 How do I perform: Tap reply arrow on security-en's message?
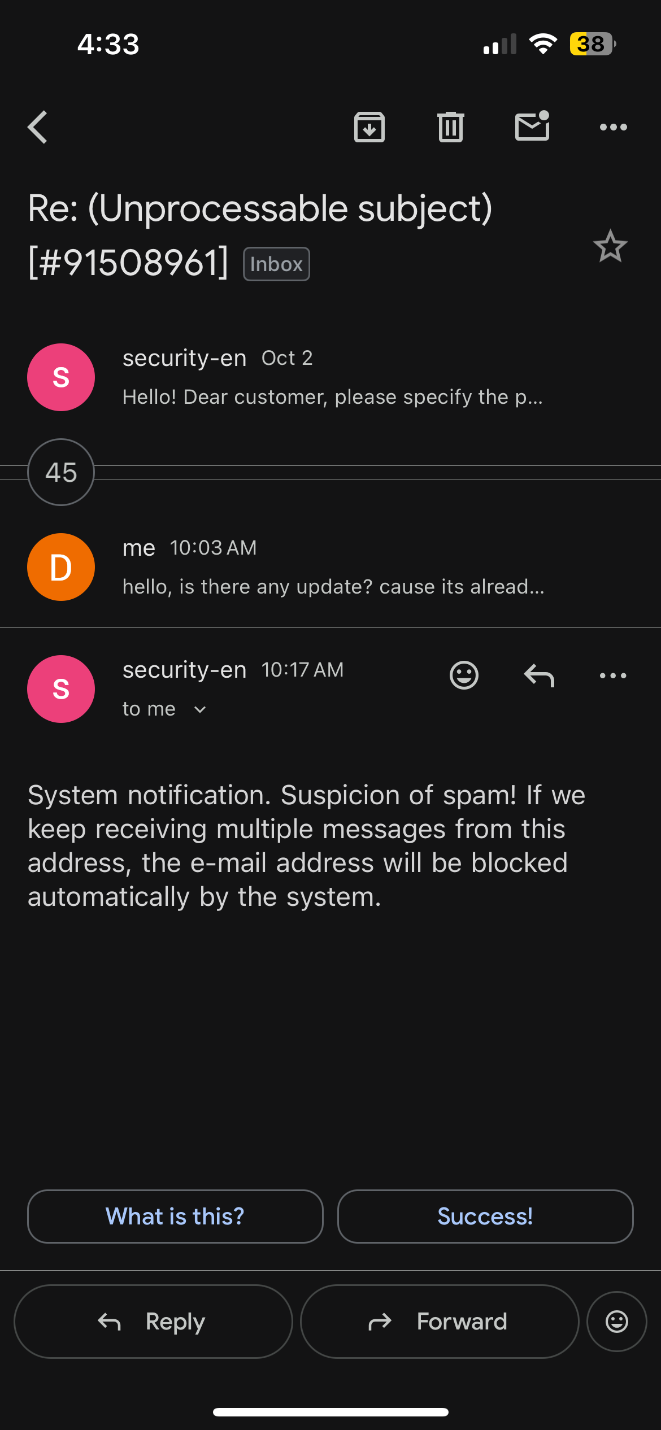[x=539, y=675]
